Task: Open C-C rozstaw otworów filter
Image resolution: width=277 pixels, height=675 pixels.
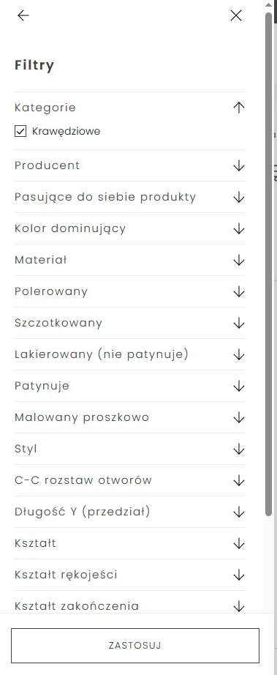Action: (x=129, y=480)
